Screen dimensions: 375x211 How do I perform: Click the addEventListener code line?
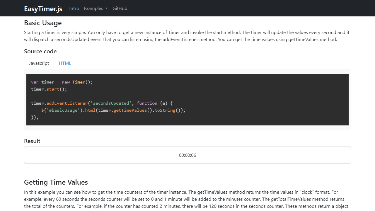point(102,103)
